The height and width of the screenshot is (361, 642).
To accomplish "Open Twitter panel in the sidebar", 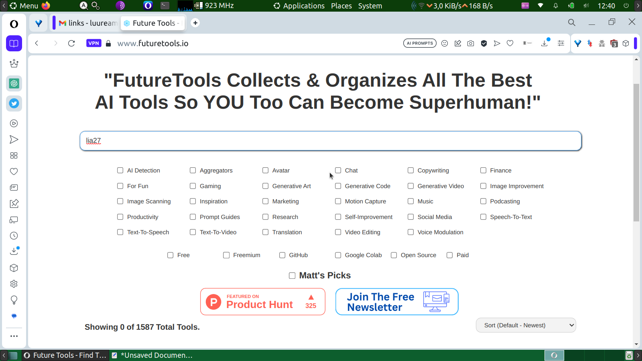I will click(x=14, y=103).
